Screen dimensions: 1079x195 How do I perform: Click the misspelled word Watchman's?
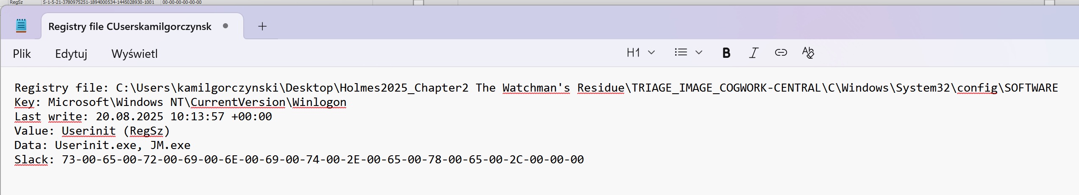(536, 88)
